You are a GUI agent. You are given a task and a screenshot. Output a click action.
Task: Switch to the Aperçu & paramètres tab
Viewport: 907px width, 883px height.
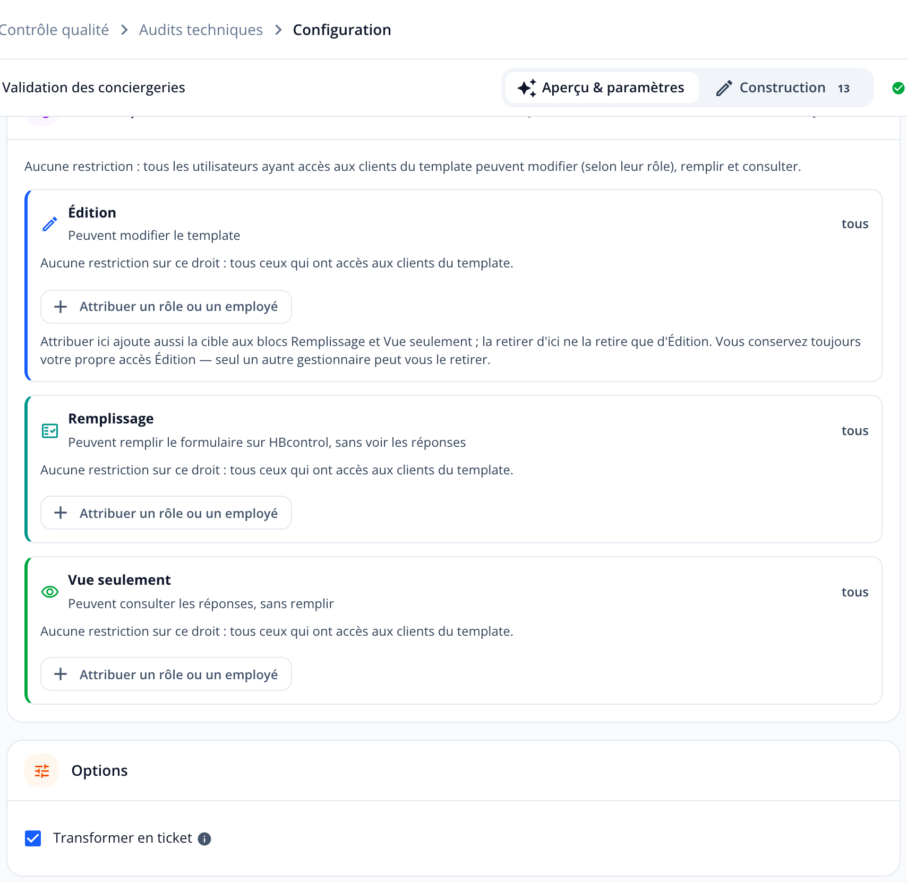601,88
